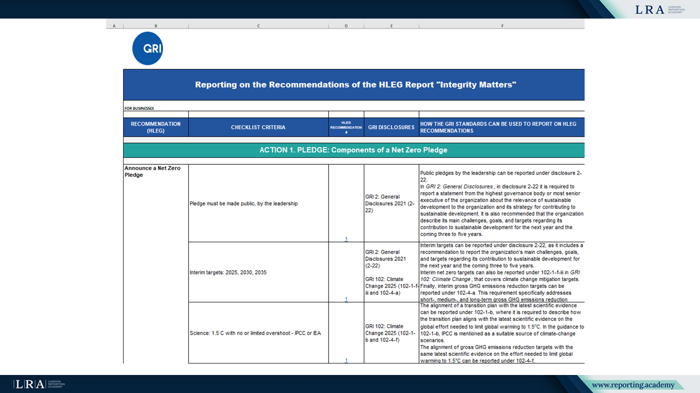The height and width of the screenshot is (393, 700).
Task: Select the "alignment of a transition plan" explanation cell
Action: pos(502,332)
